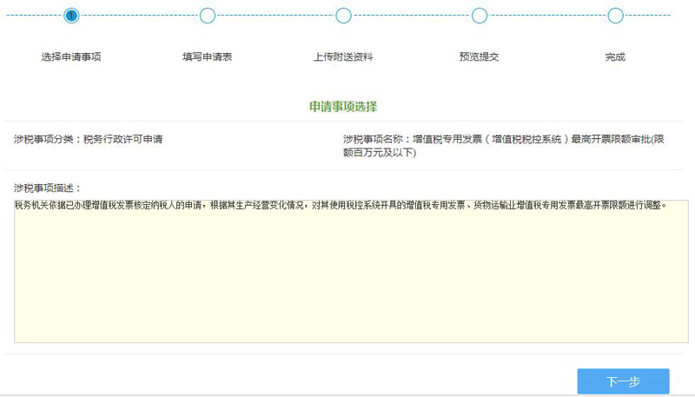Click the 下一步 button

623,381
